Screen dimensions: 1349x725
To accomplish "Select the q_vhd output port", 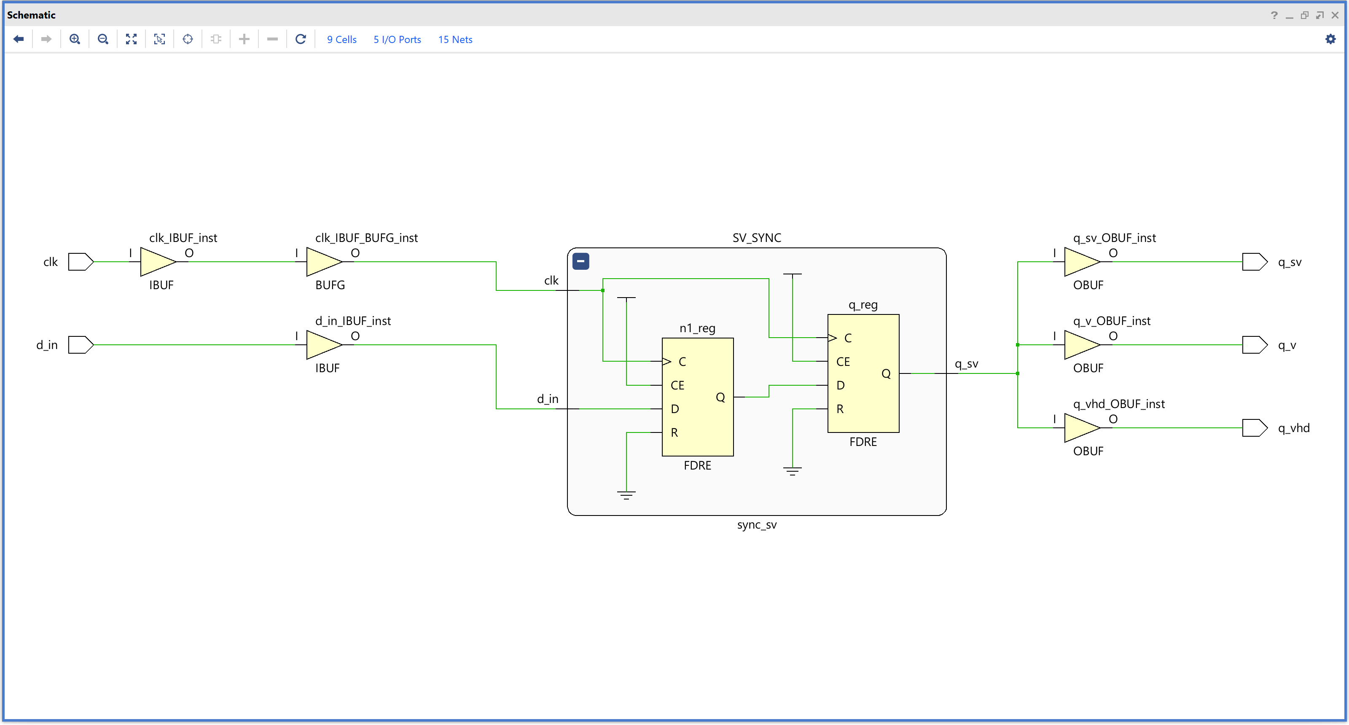I will pyautogui.click(x=1254, y=428).
